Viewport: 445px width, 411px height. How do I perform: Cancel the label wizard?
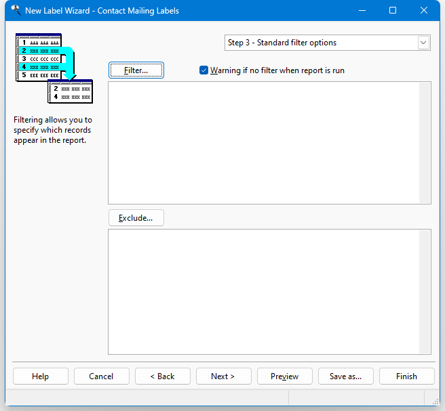pos(102,376)
